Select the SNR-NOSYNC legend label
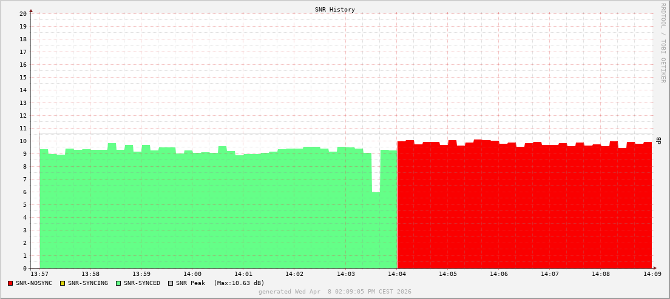The width and height of the screenshot is (670, 299). click(34, 283)
